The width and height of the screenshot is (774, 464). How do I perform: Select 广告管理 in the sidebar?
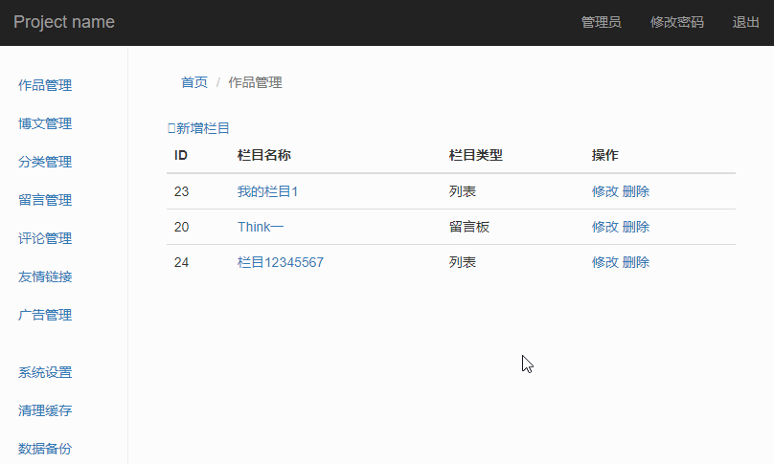(45, 315)
